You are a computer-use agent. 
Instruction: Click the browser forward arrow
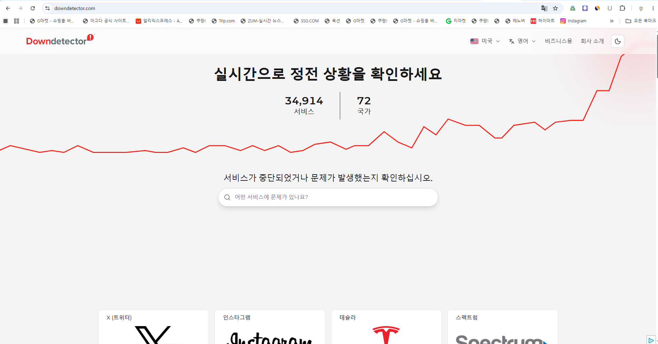click(x=20, y=8)
